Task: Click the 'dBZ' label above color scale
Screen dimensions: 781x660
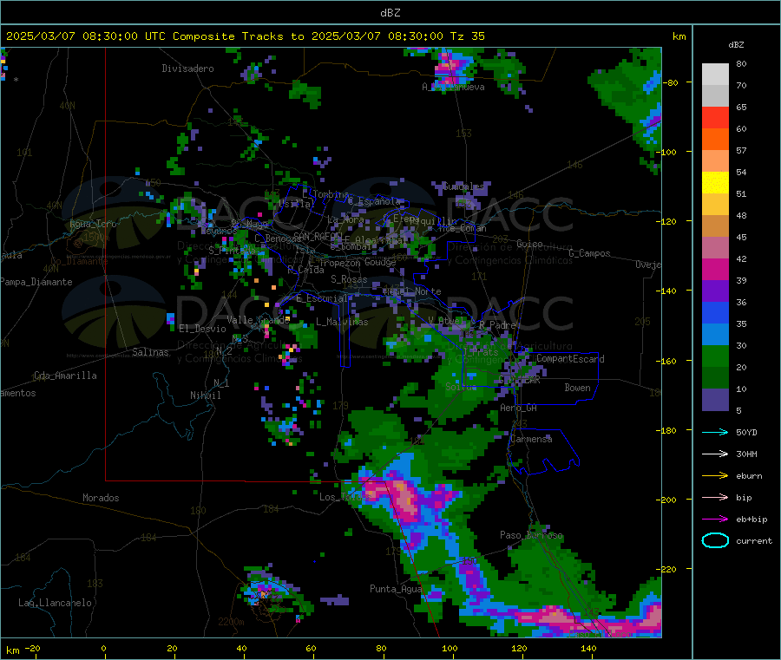Action: point(736,45)
